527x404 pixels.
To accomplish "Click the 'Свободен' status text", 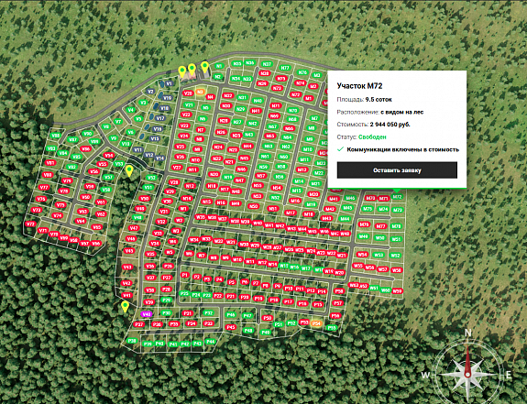I will click(372, 137).
